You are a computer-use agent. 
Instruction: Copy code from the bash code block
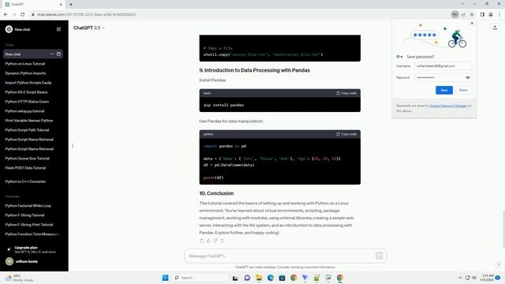(x=346, y=93)
